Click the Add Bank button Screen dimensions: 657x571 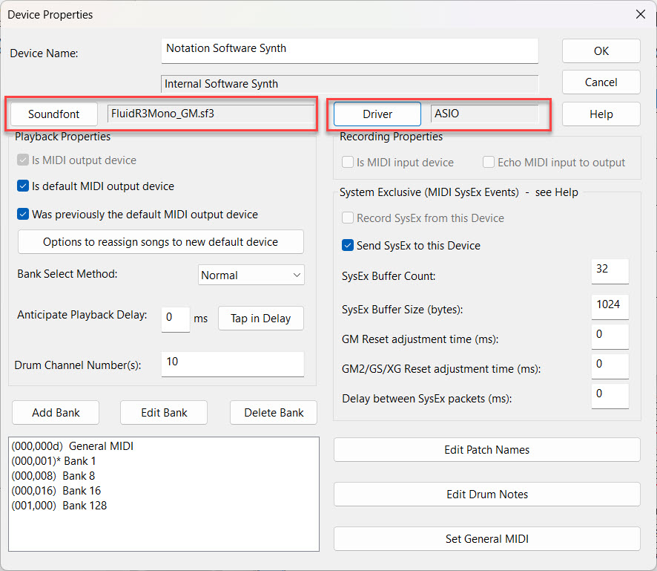pyautogui.click(x=56, y=413)
